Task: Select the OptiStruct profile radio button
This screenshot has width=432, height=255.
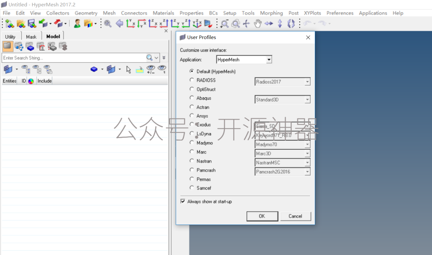Action: click(x=192, y=89)
